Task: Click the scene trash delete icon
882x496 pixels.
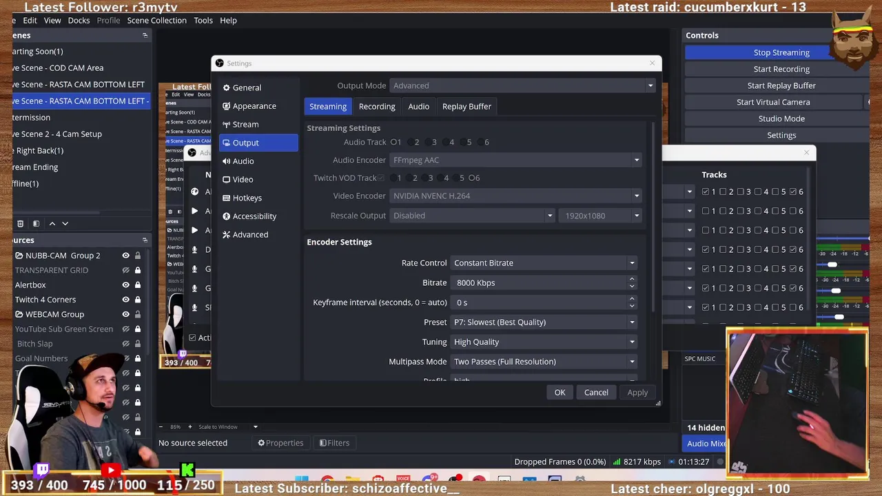Action: point(20,224)
